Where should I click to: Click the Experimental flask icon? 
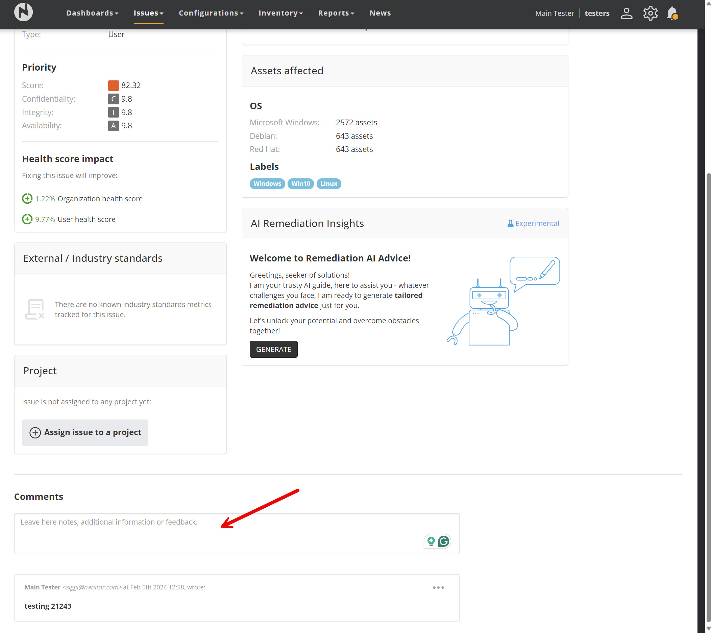point(510,223)
